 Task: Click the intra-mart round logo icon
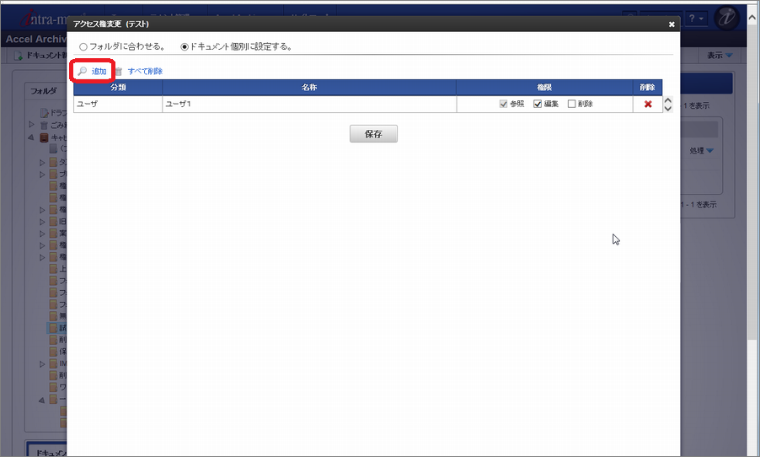click(x=726, y=18)
